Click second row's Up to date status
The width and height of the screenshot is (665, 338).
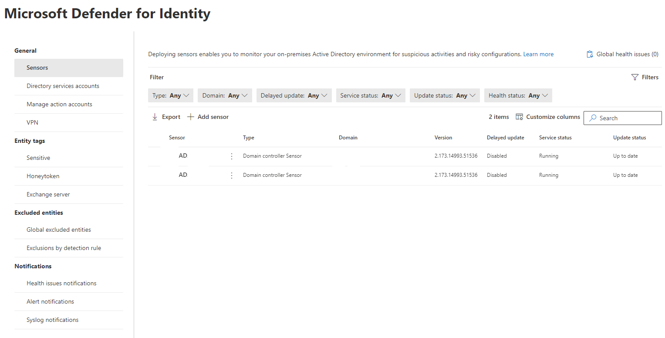point(625,175)
